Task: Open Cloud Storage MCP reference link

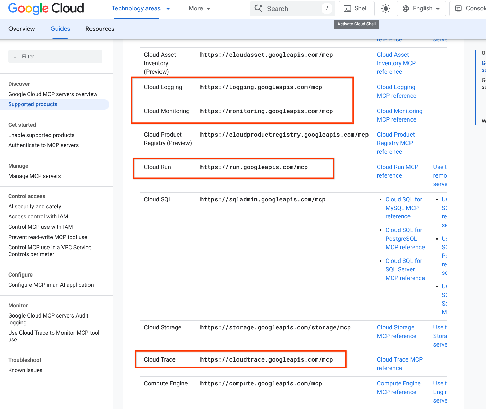Action: tap(397, 332)
